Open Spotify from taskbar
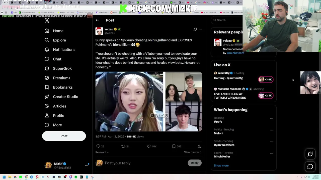The height and width of the screenshot is (180, 321). click(x=76, y=177)
